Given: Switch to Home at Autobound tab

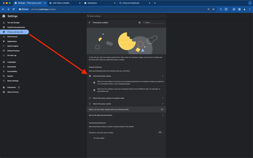Looking at the screenshot, I should [134, 3].
